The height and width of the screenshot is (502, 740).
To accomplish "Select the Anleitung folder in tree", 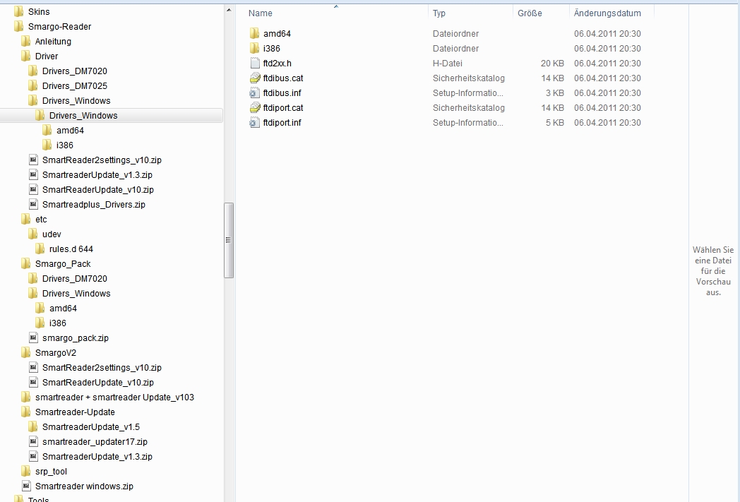I will 53,42.
